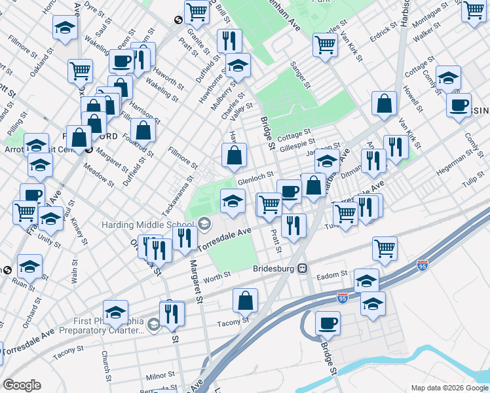Open the school marker near Eadom St
This screenshot has width=490, height=393.
click(367, 282)
